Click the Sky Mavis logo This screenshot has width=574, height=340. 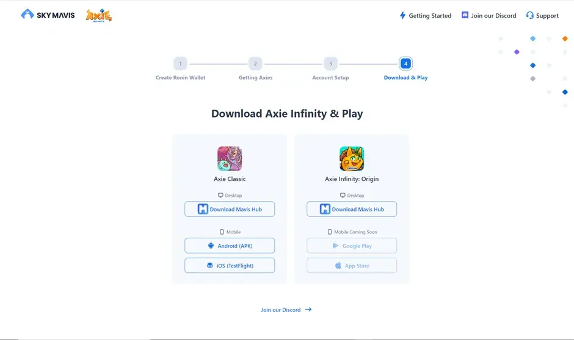coord(48,15)
